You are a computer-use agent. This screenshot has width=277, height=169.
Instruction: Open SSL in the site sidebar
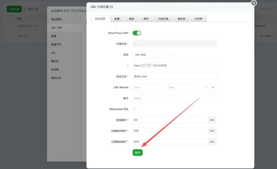click(53, 53)
